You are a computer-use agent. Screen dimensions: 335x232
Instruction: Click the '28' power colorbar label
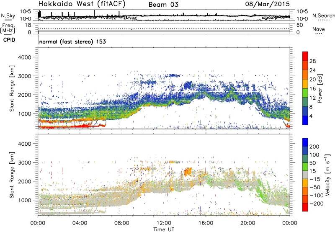point(312,61)
